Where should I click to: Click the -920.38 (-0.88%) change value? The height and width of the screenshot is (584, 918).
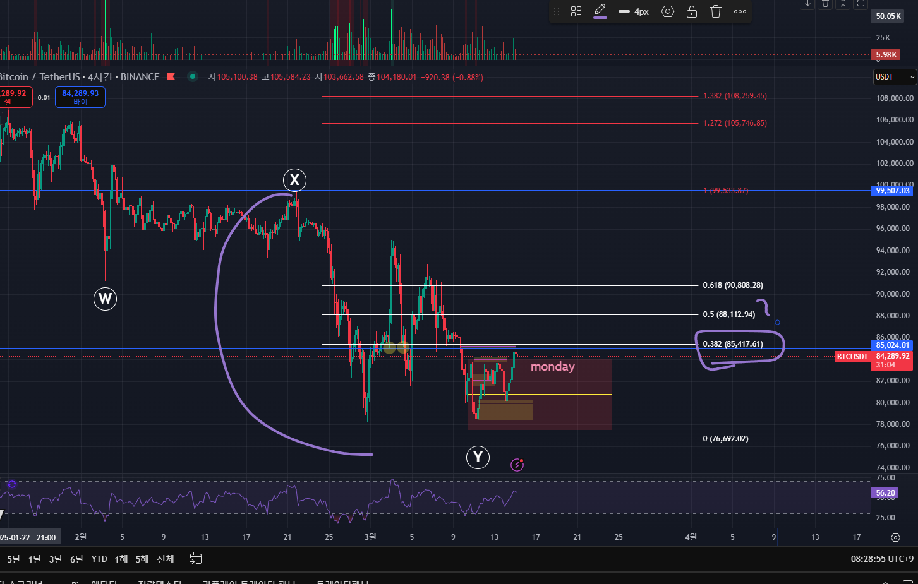coord(452,78)
